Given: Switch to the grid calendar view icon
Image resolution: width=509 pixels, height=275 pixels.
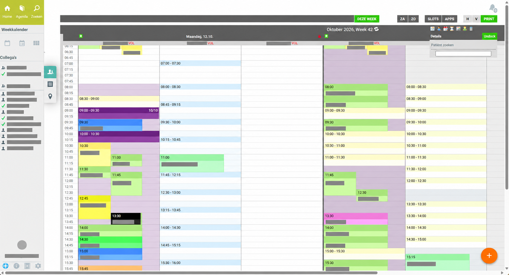Looking at the screenshot, I should [36, 43].
